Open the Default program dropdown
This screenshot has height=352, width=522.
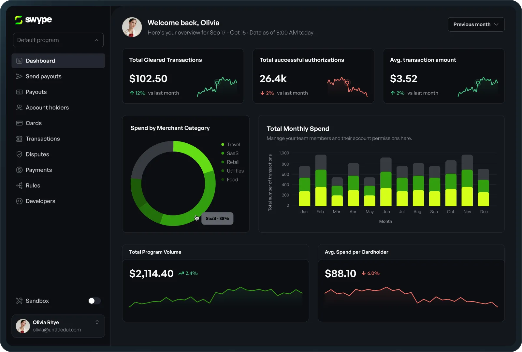pyautogui.click(x=58, y=40)
